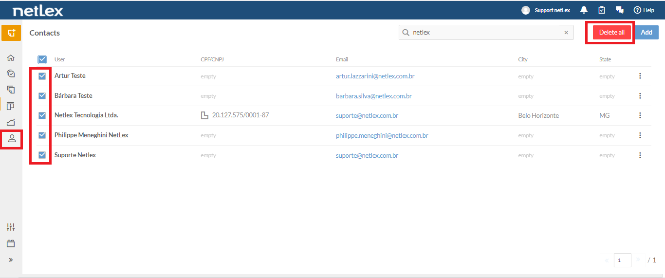Click CNPJ 20.127.575/0001-87 value

(x=240, y=115)
